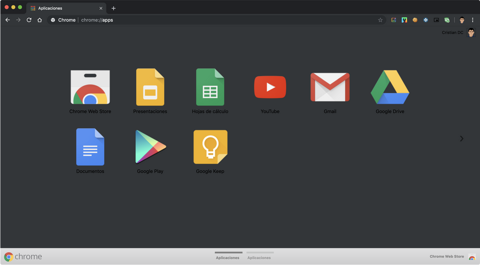Go to next apps page arrow
480x265 pixels.
pyautogui.click(x=461, y=138)
